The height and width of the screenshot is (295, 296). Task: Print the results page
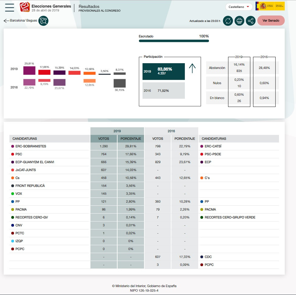pos(239,21)
